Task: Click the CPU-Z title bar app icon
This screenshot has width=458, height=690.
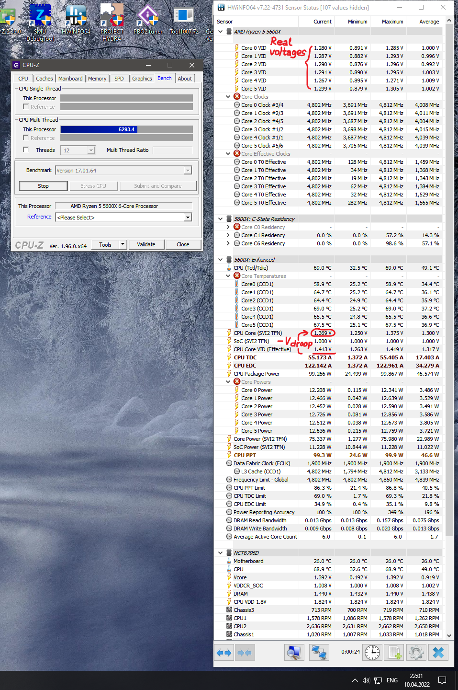Action: pos(16,65)
